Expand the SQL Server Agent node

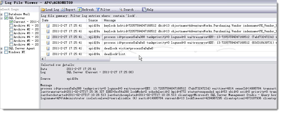click(2, 49)
